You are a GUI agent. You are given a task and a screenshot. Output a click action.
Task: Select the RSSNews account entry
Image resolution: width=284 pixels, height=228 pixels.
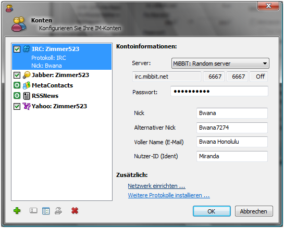pyautogui.click(x=61, y=96)
